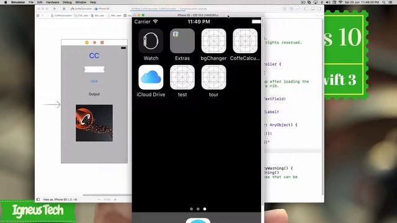The width and height of the screenshot is (397, 223).
Task: Click the back arrow in Xcode jump bar
Action: coord(43,15)
